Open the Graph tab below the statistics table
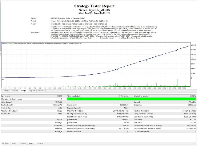This screenshot has height=148, width=197. point(23,143)
